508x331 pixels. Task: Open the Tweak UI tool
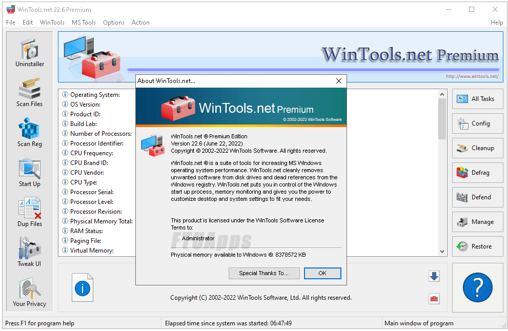point(30,252)
